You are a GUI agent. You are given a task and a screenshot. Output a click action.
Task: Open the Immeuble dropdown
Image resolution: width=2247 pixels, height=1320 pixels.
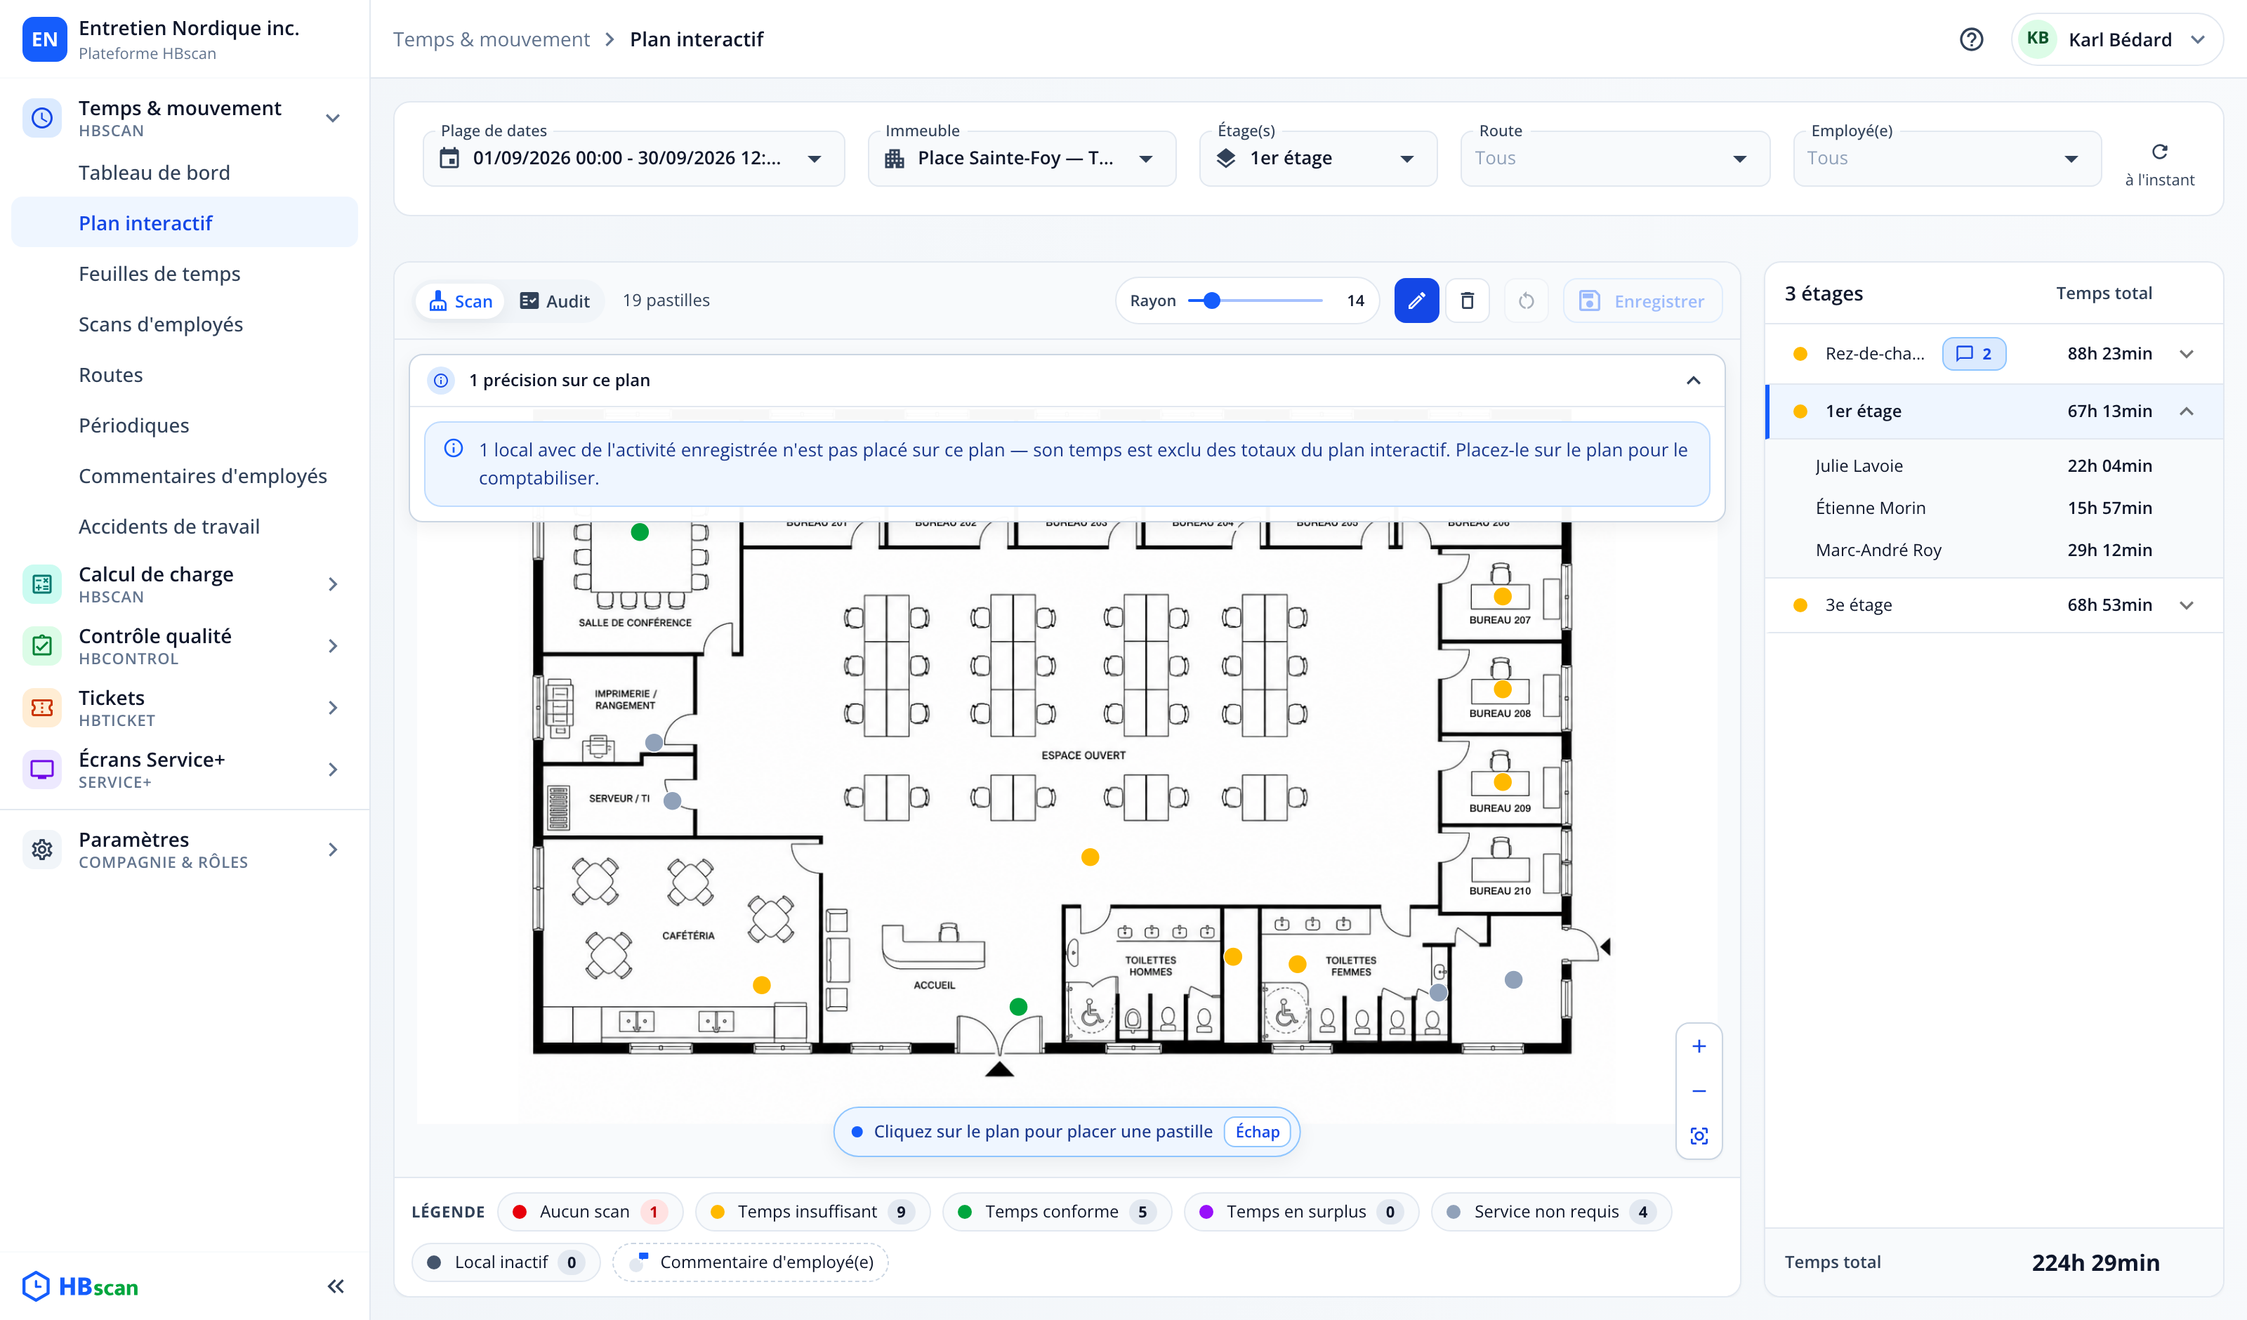coord(1022,158)
